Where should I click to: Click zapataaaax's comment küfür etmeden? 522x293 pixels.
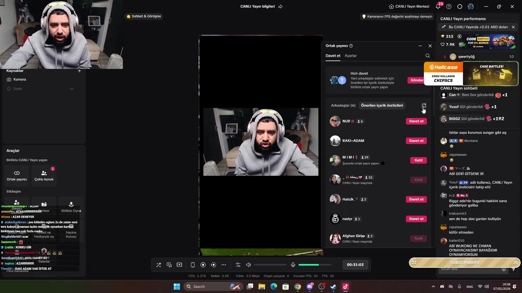coord(461,232)
